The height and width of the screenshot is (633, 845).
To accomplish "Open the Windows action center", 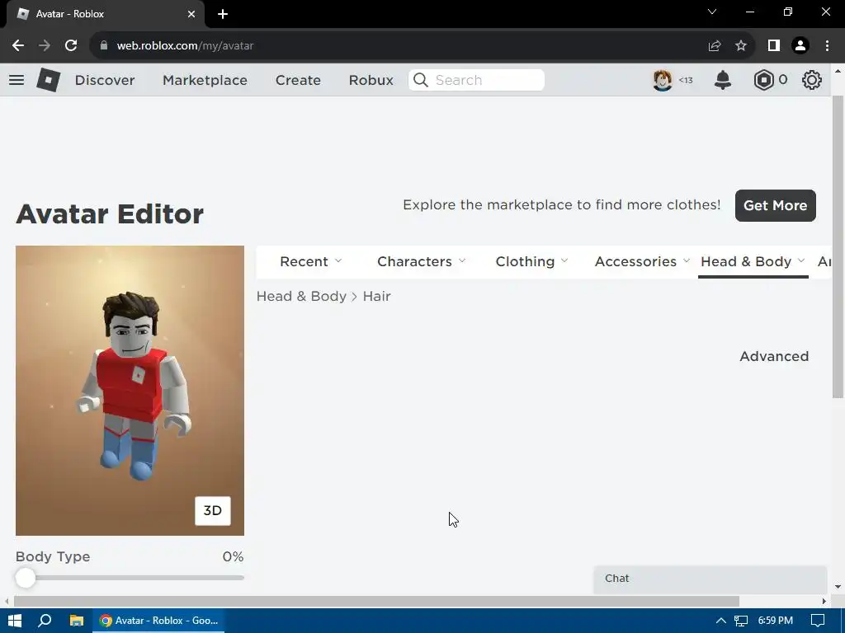I will click(818, 621).
